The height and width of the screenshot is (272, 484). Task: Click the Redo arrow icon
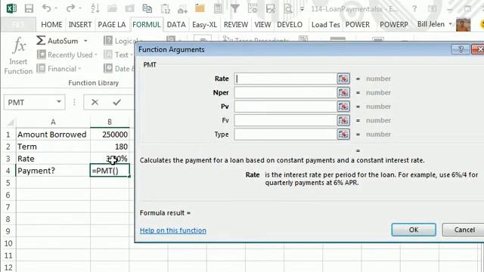(70, 8)
